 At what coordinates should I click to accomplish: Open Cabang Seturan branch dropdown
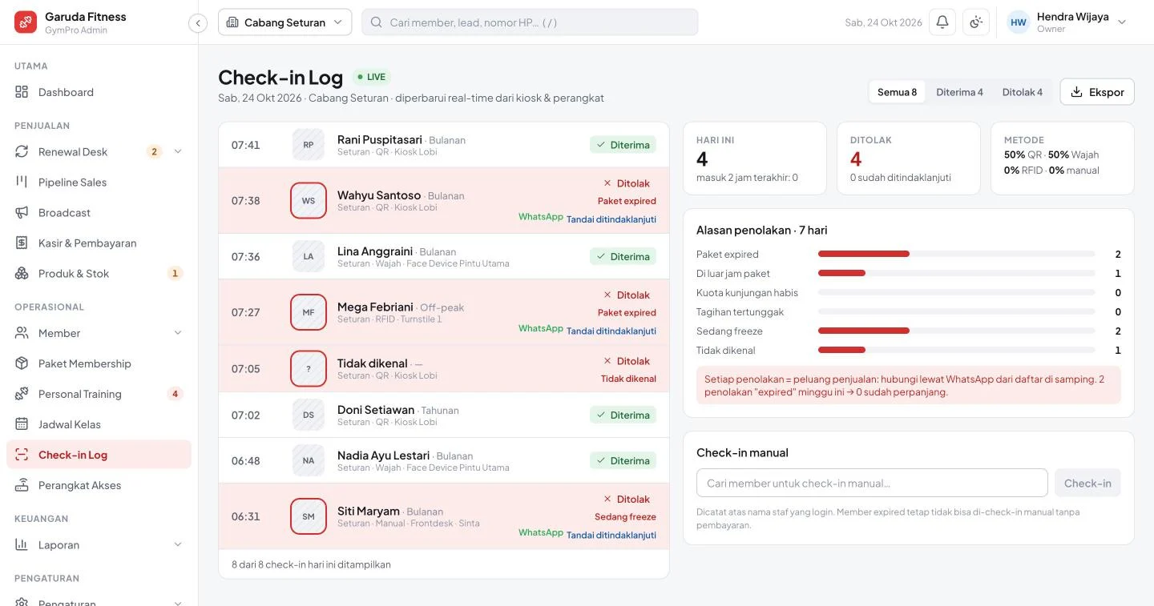[x=284, y=22]
